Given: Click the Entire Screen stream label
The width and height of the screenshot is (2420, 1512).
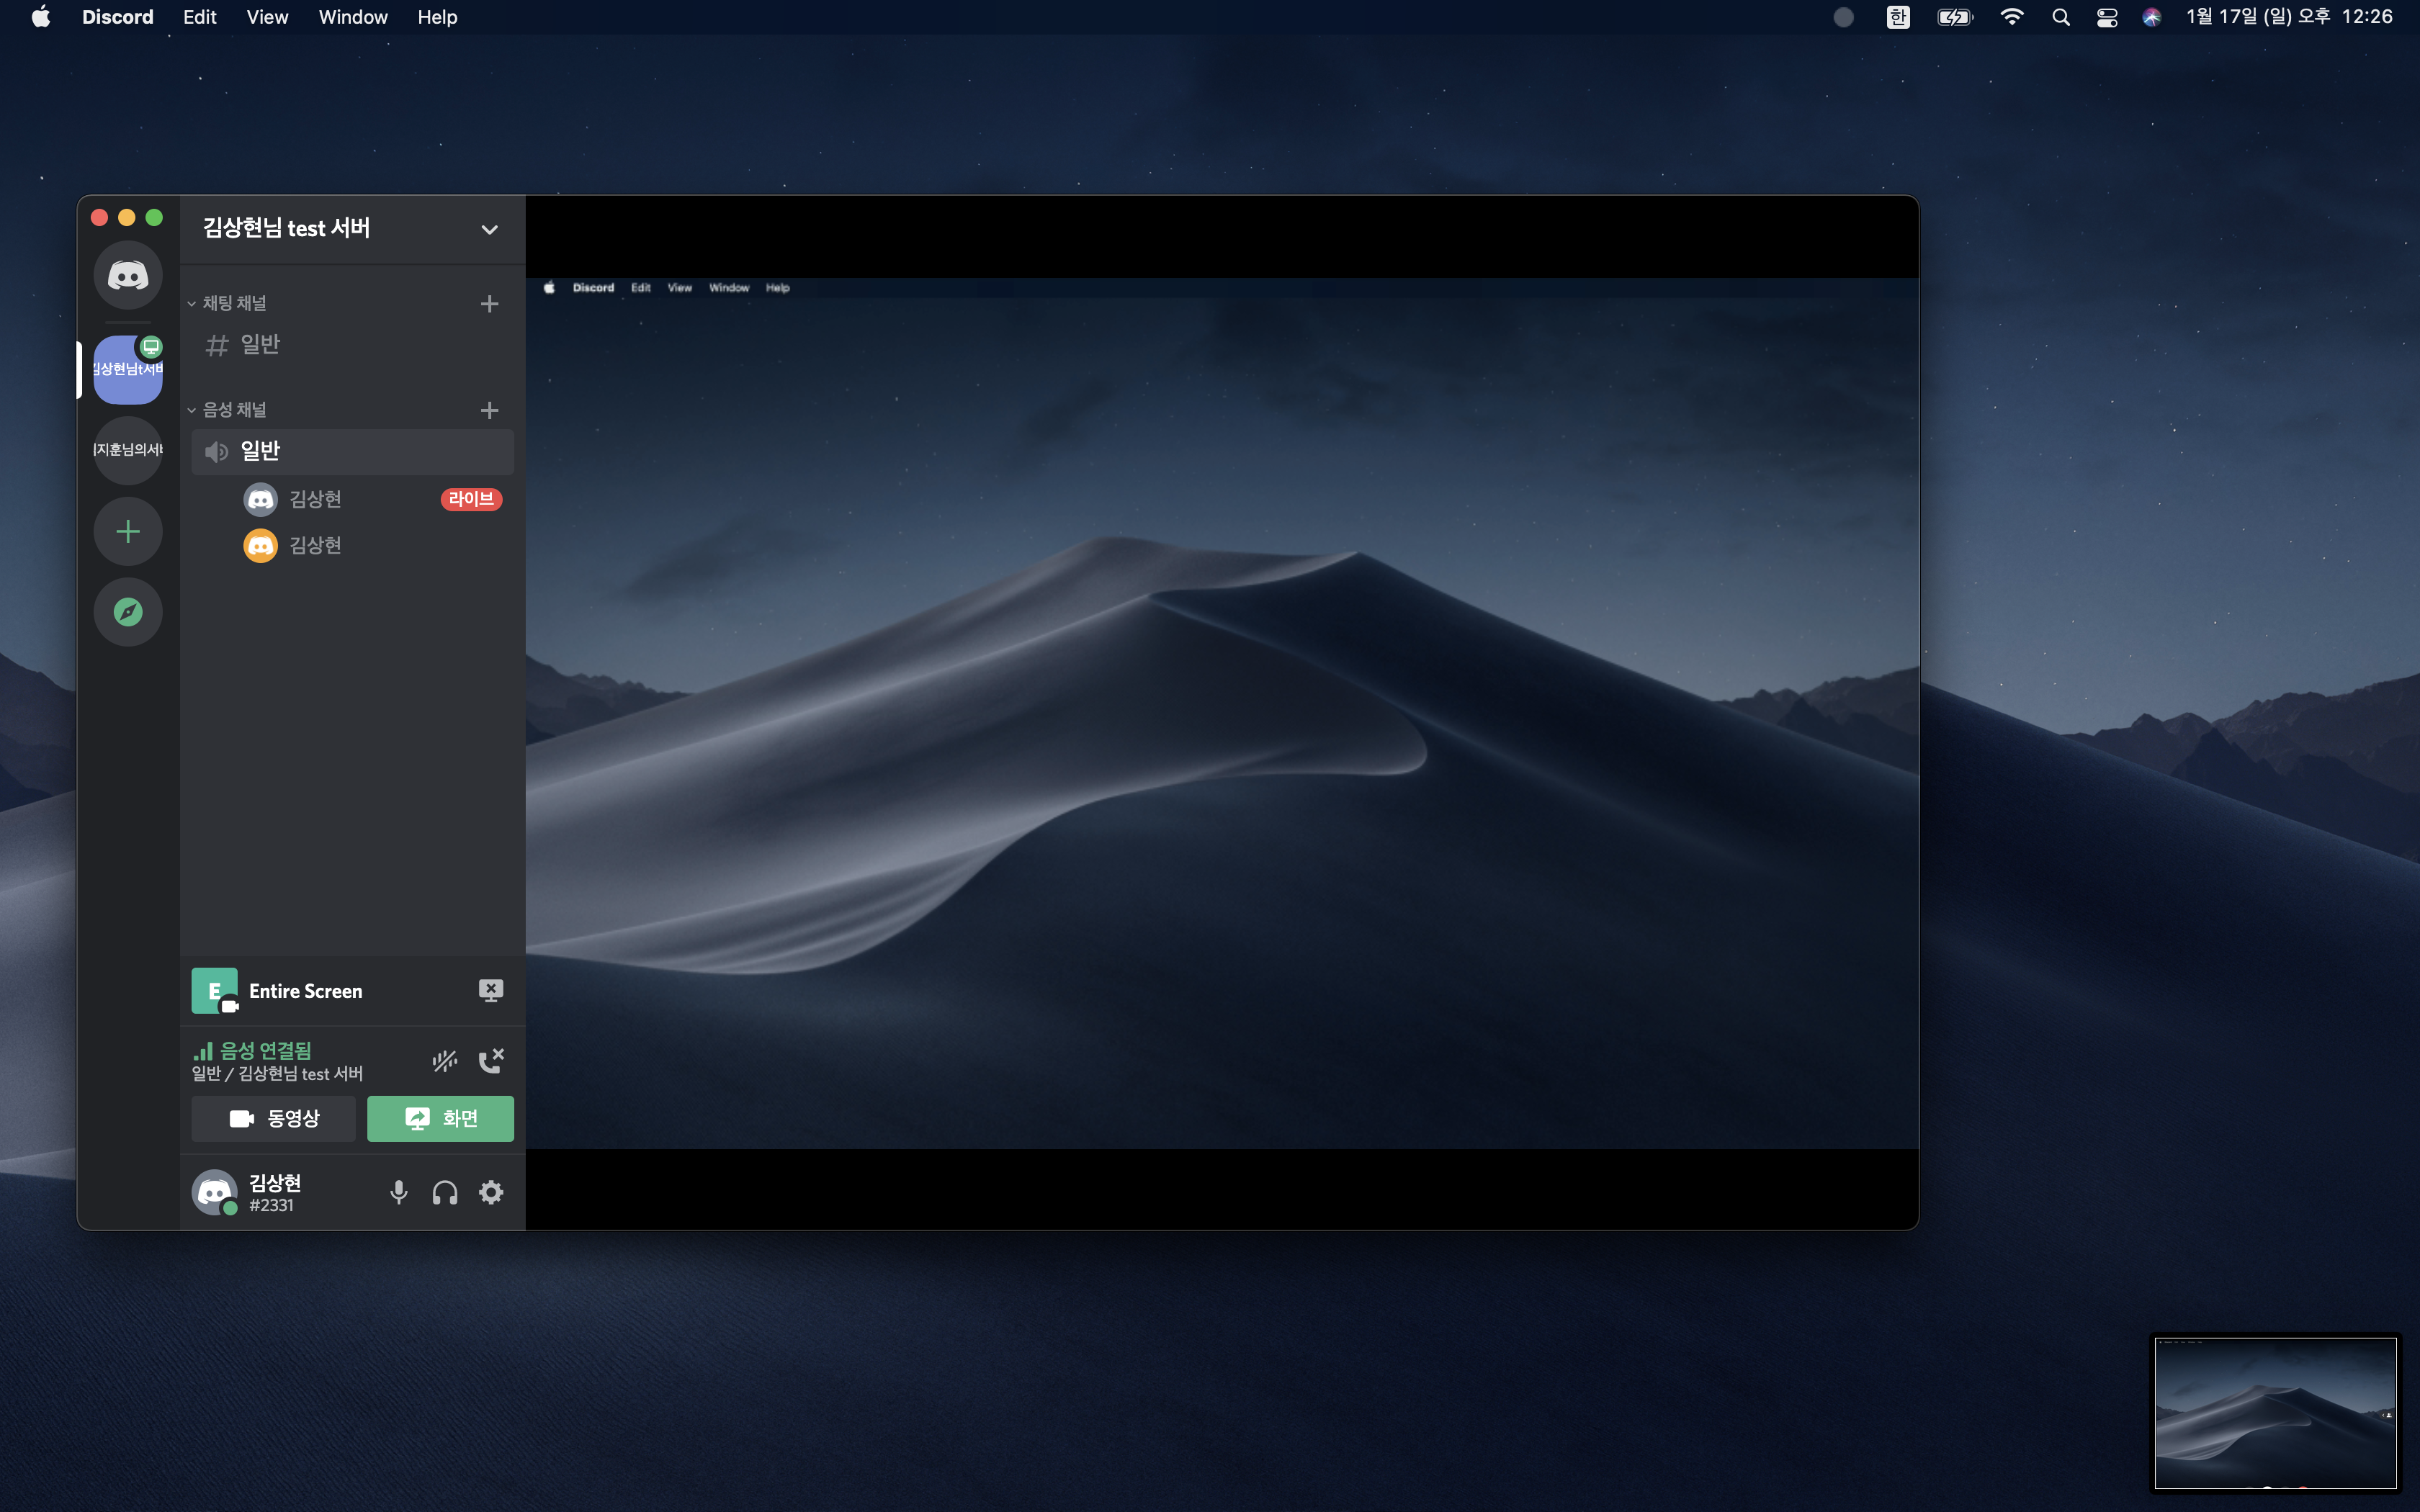Looking at the screenshot, I should point(306,991).
